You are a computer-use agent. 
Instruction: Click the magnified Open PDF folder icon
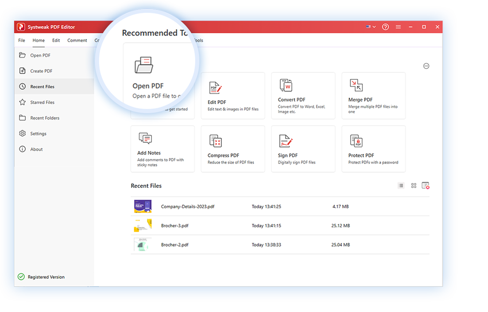point(144,65)
